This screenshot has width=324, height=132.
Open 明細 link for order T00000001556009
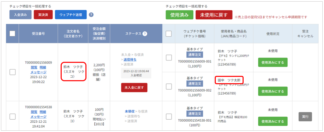43,67
